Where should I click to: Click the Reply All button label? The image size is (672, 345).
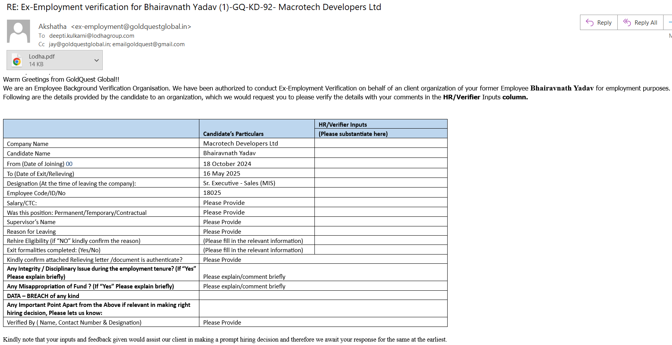[x=646, y=23]
